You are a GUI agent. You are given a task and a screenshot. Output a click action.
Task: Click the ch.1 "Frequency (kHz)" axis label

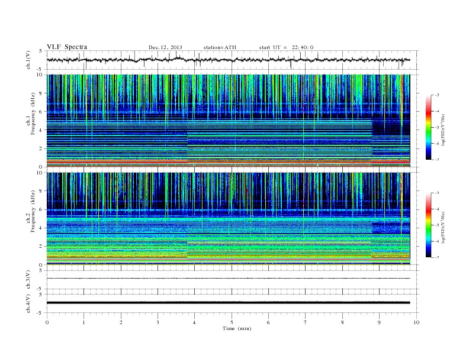click(33, 114)
